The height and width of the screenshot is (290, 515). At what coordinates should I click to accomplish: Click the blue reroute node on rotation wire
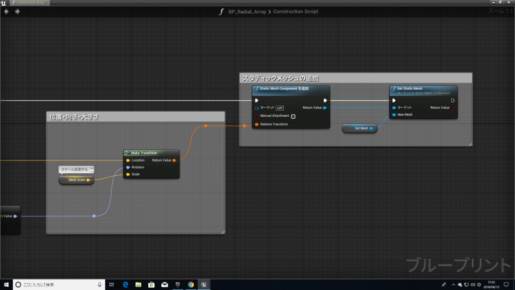[x=94, y=216]
